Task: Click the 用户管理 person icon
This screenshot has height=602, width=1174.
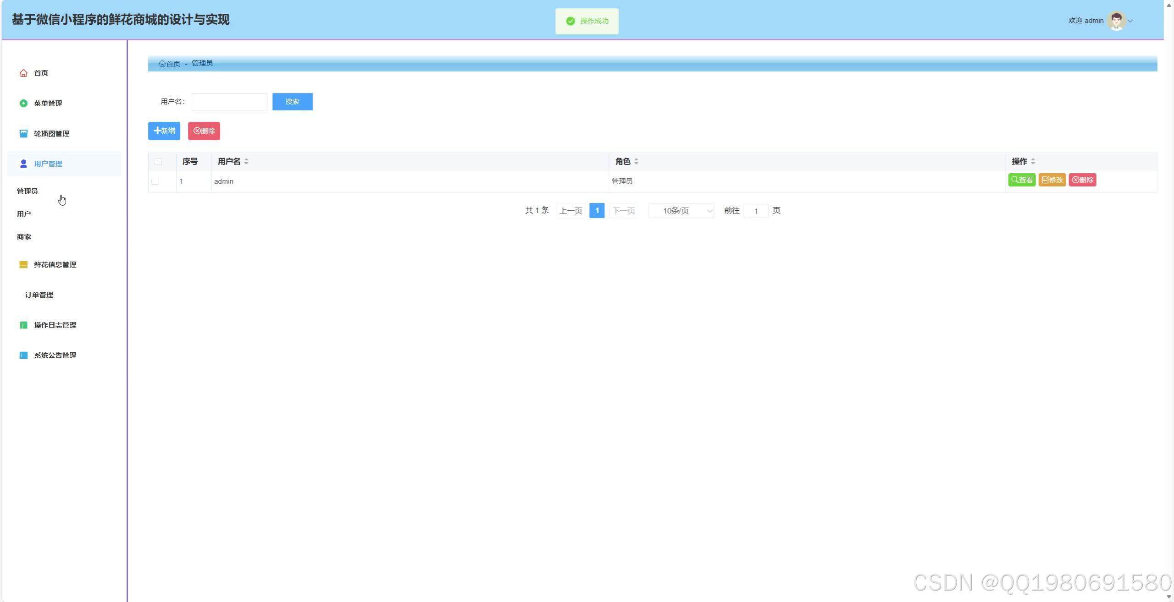Action: tap(23, 164)
